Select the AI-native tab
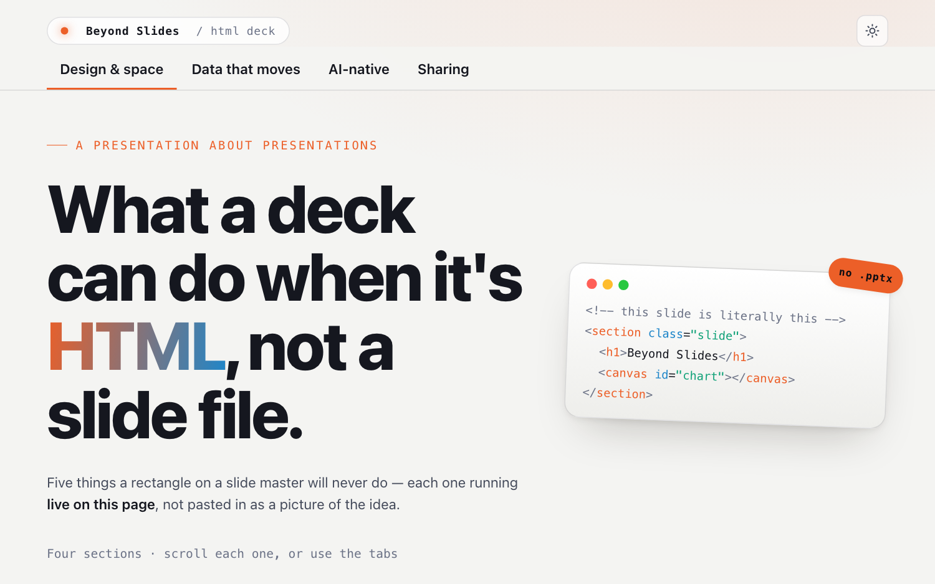 [x=359, y=69]
